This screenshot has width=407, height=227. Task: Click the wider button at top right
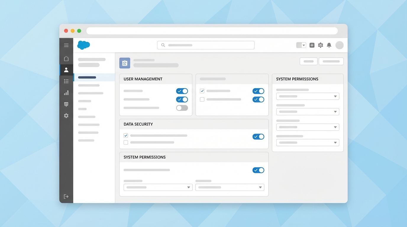click(x=331, y=61)
